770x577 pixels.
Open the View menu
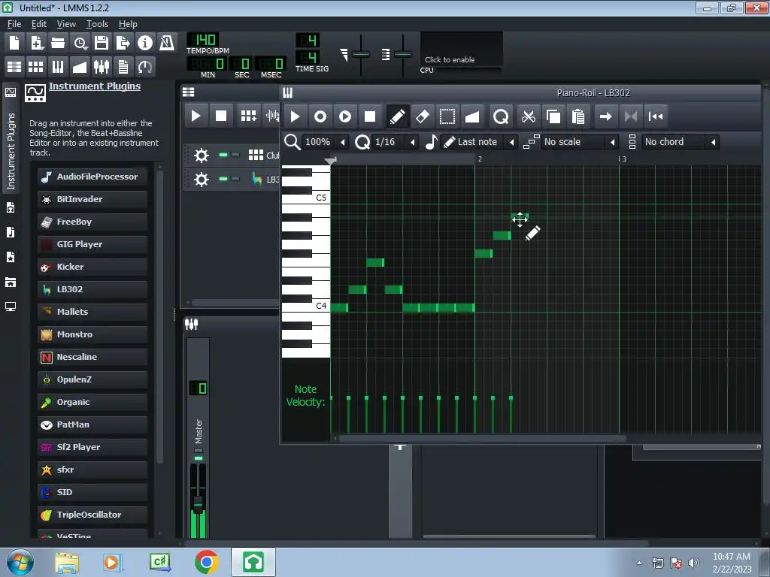pos(66,24)
